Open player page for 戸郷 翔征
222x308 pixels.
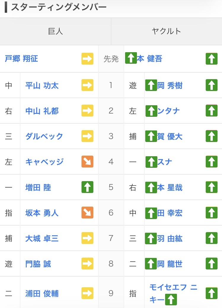(21, 59)
